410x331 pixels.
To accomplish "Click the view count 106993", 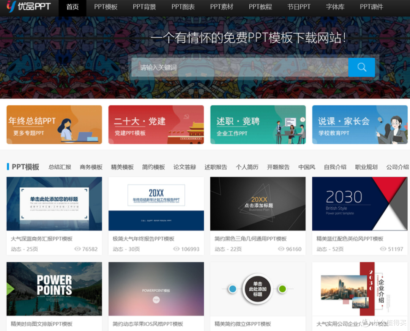I will point(190,249).
